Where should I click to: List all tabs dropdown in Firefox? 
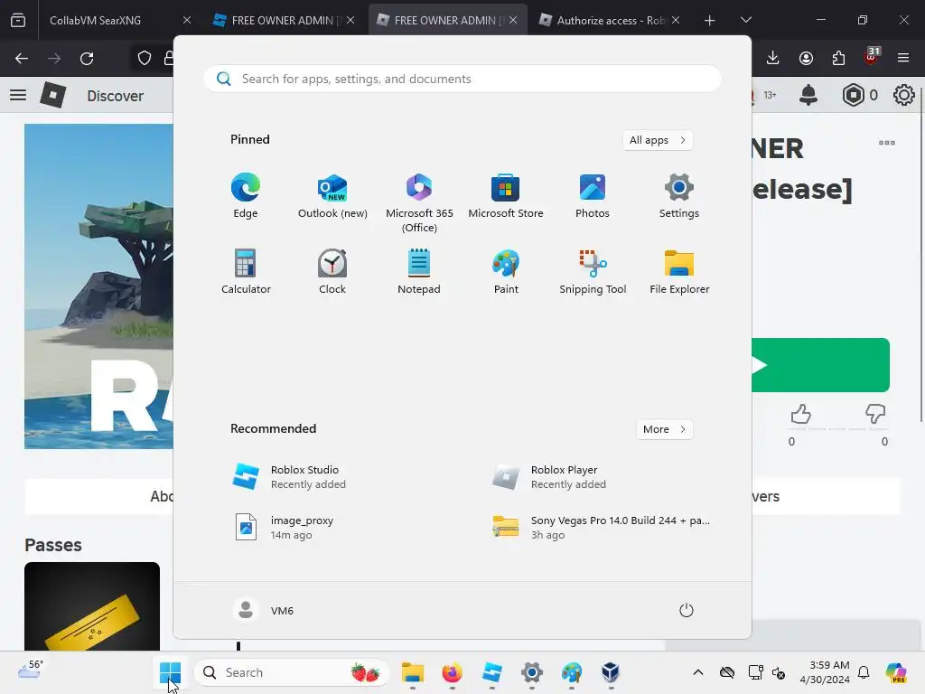coord(745,20)
